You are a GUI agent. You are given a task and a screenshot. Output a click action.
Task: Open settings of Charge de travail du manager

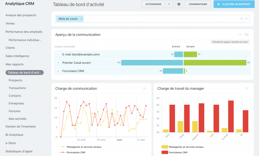[x=247, y=88]
